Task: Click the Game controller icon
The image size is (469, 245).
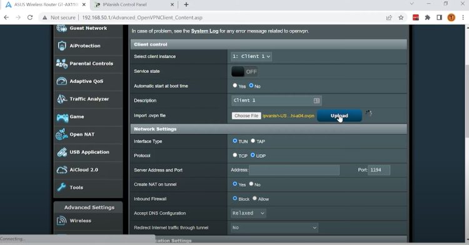Action: coord(62,117)
